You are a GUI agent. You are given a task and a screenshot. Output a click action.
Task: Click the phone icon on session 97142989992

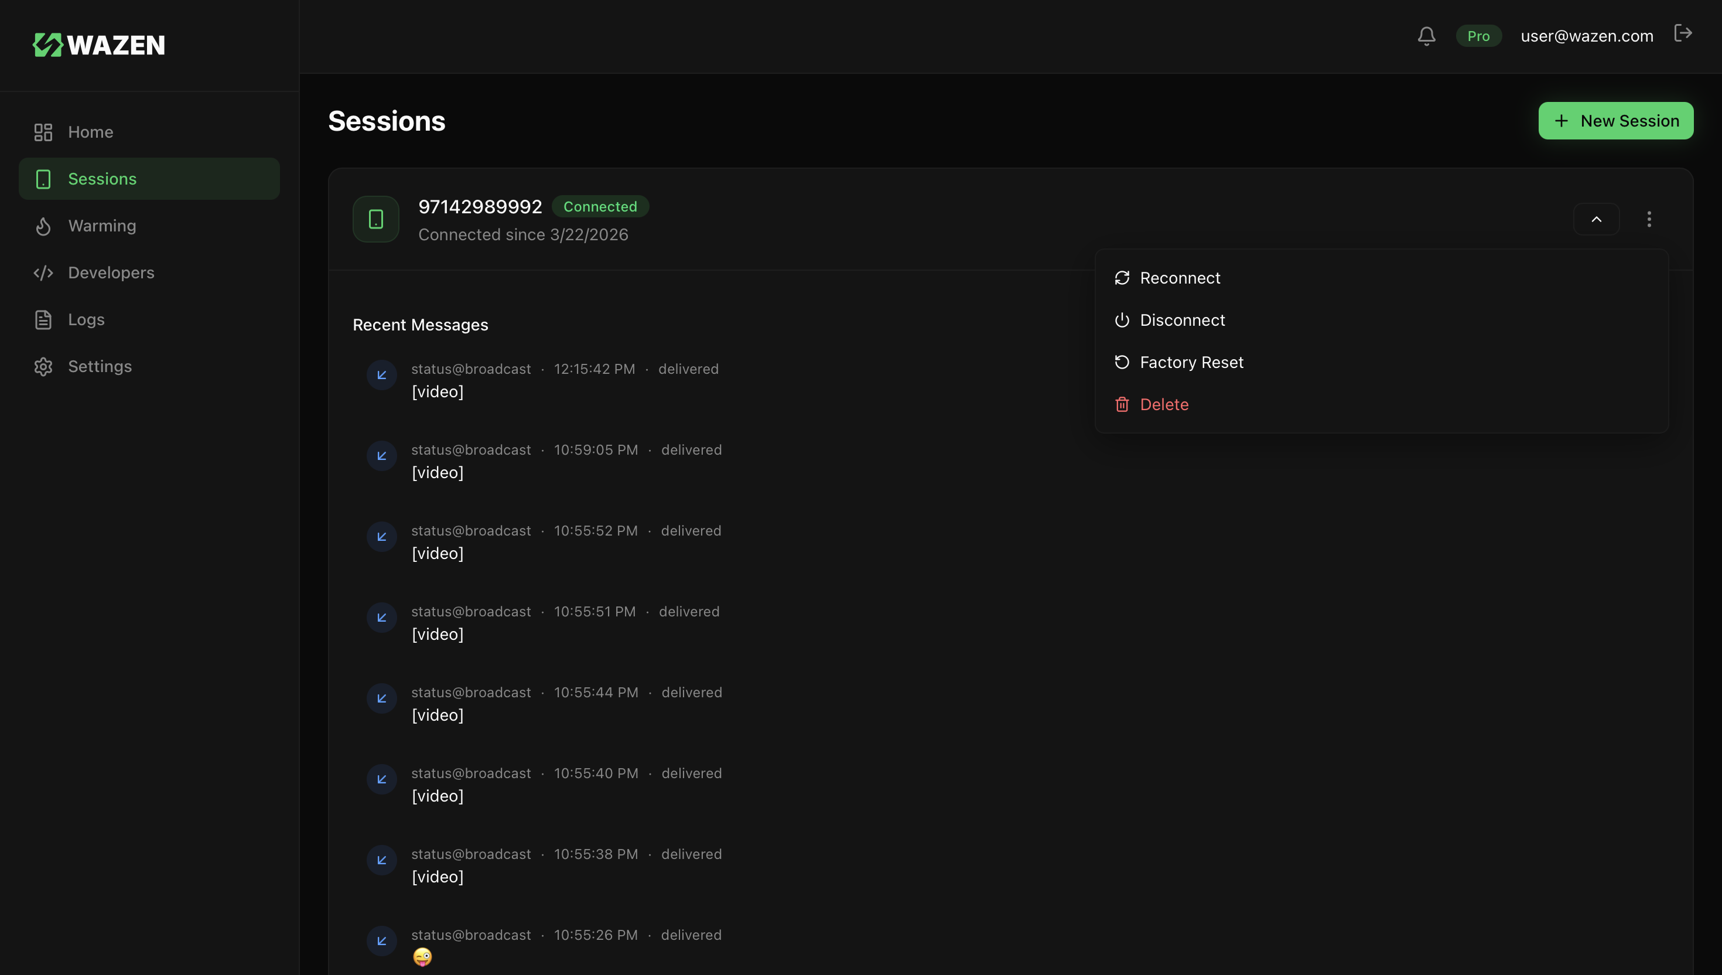tap(375, 219)
